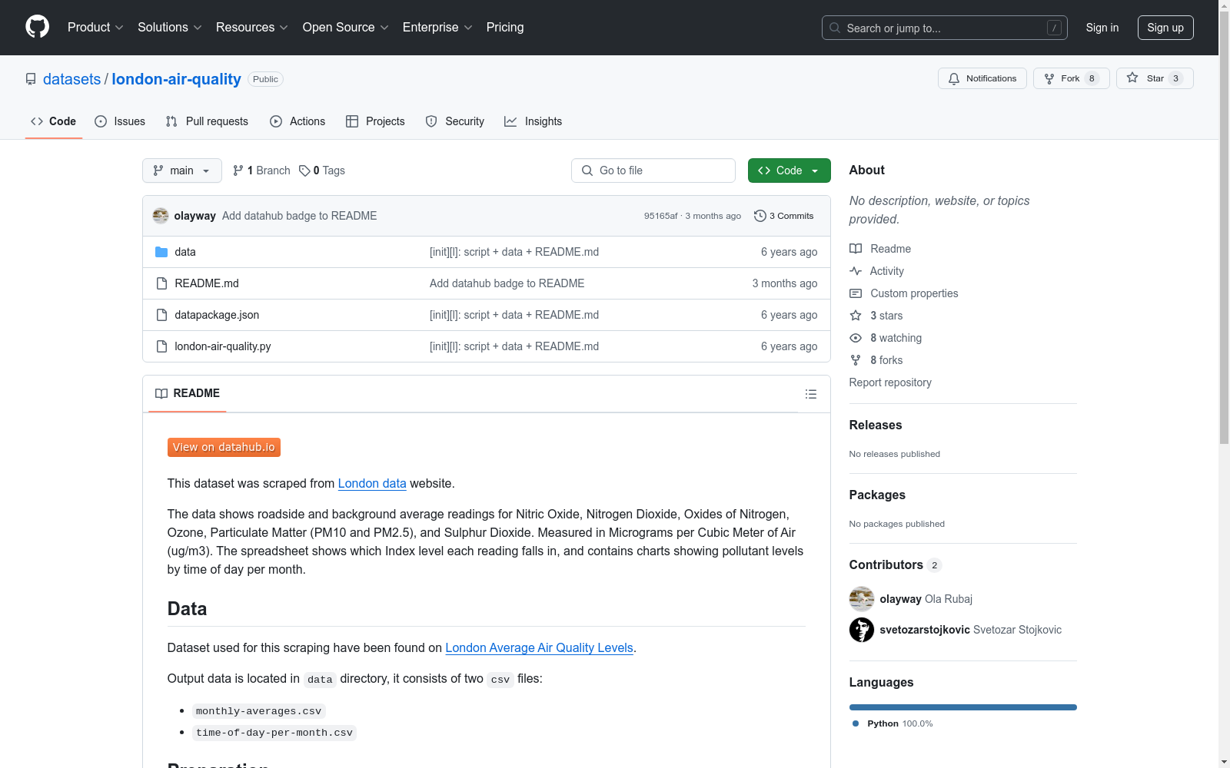The image size is (1230, 768).
Task: View 8 forks link
Action: (x=886, y=360)
